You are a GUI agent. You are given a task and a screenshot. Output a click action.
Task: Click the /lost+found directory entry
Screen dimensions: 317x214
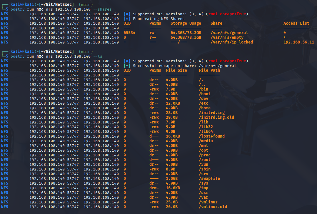point(211,136)
